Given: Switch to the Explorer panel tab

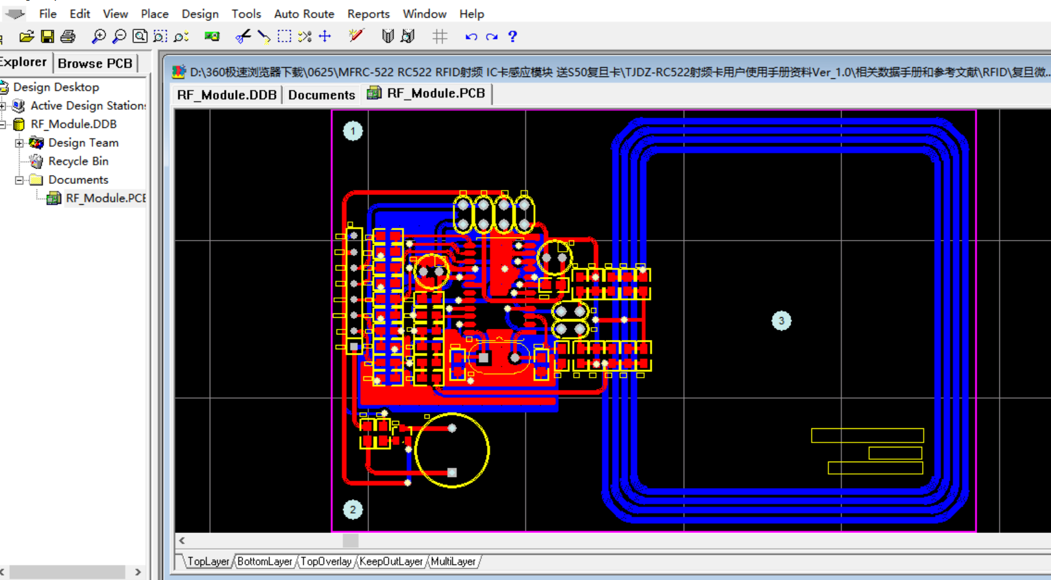Looking at the screenshot, I should (x=25, y=62).
